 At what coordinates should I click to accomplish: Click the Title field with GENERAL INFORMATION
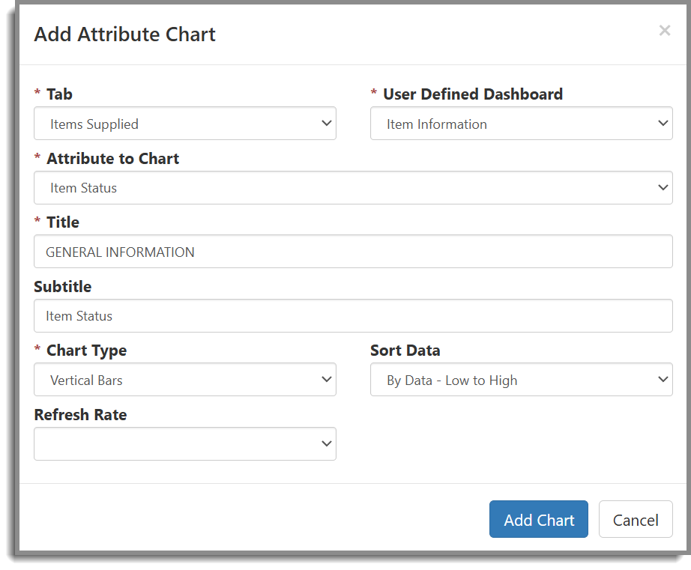tap(354, 252)
